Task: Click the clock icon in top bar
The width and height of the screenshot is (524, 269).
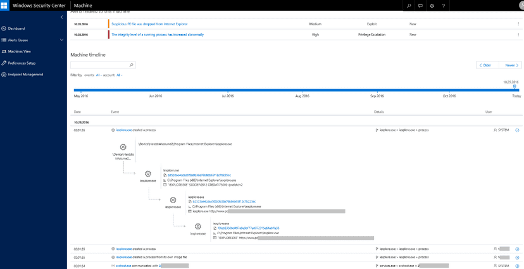Action: coord(432,6)
